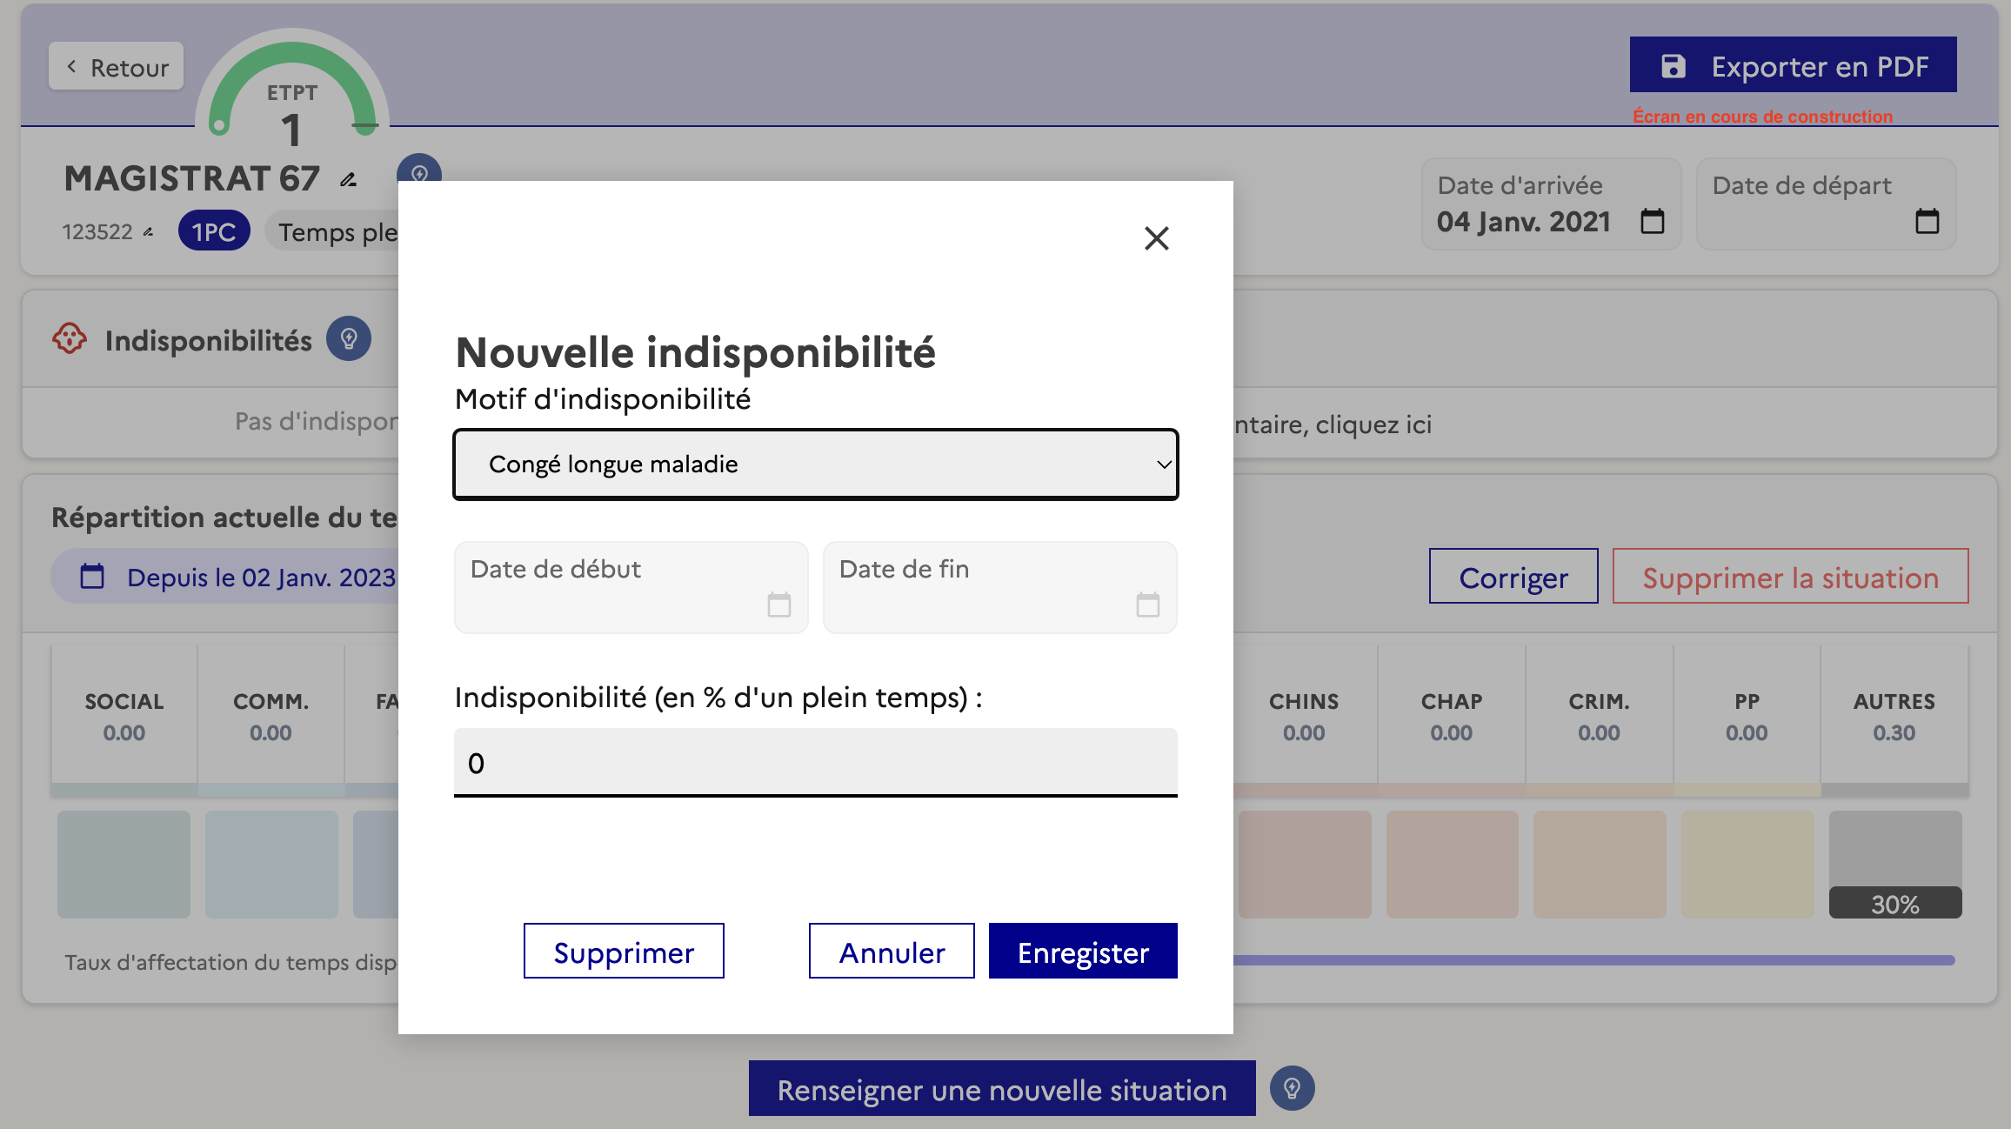Image resolution: width=2011 pixels, height=1129 pixels.
Task: Click the Indisponibilité percentage input field
Action: 815,763
